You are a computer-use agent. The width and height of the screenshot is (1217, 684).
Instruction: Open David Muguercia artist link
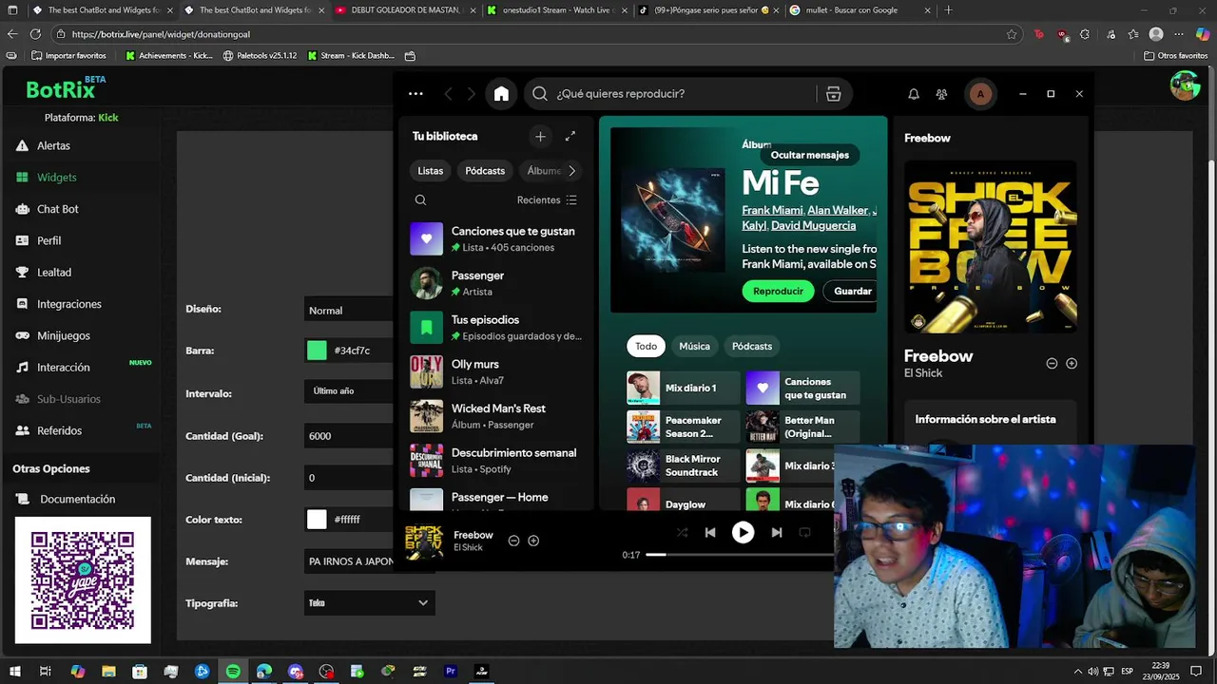point(813,226)
